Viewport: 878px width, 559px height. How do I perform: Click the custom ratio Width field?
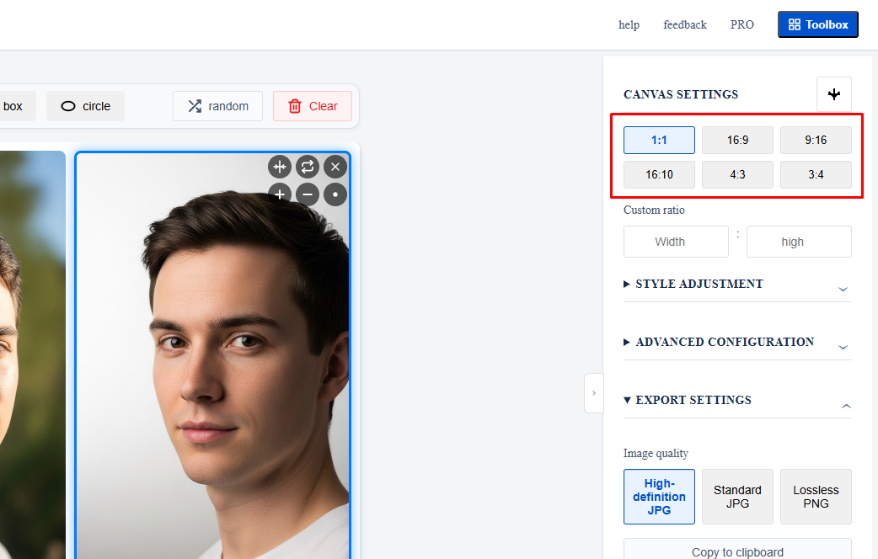click(676, 242)
